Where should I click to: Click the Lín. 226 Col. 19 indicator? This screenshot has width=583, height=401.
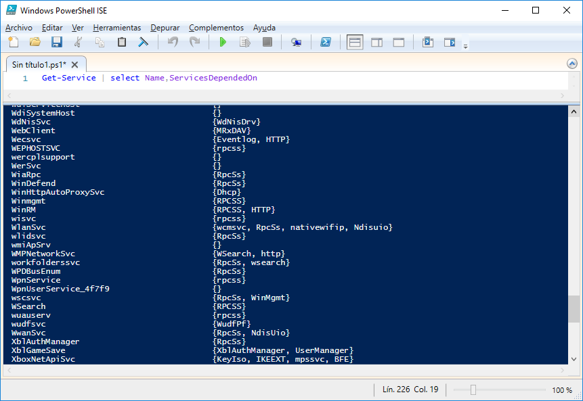tap(409, 390)
